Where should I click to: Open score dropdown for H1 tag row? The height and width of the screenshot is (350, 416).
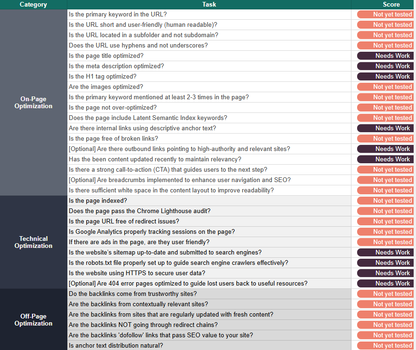click(x=385, y=77)
